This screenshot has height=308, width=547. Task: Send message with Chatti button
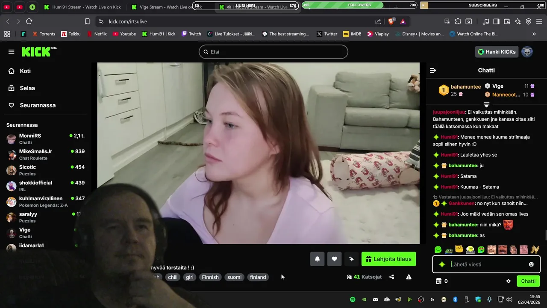click(x=528, y=281)
